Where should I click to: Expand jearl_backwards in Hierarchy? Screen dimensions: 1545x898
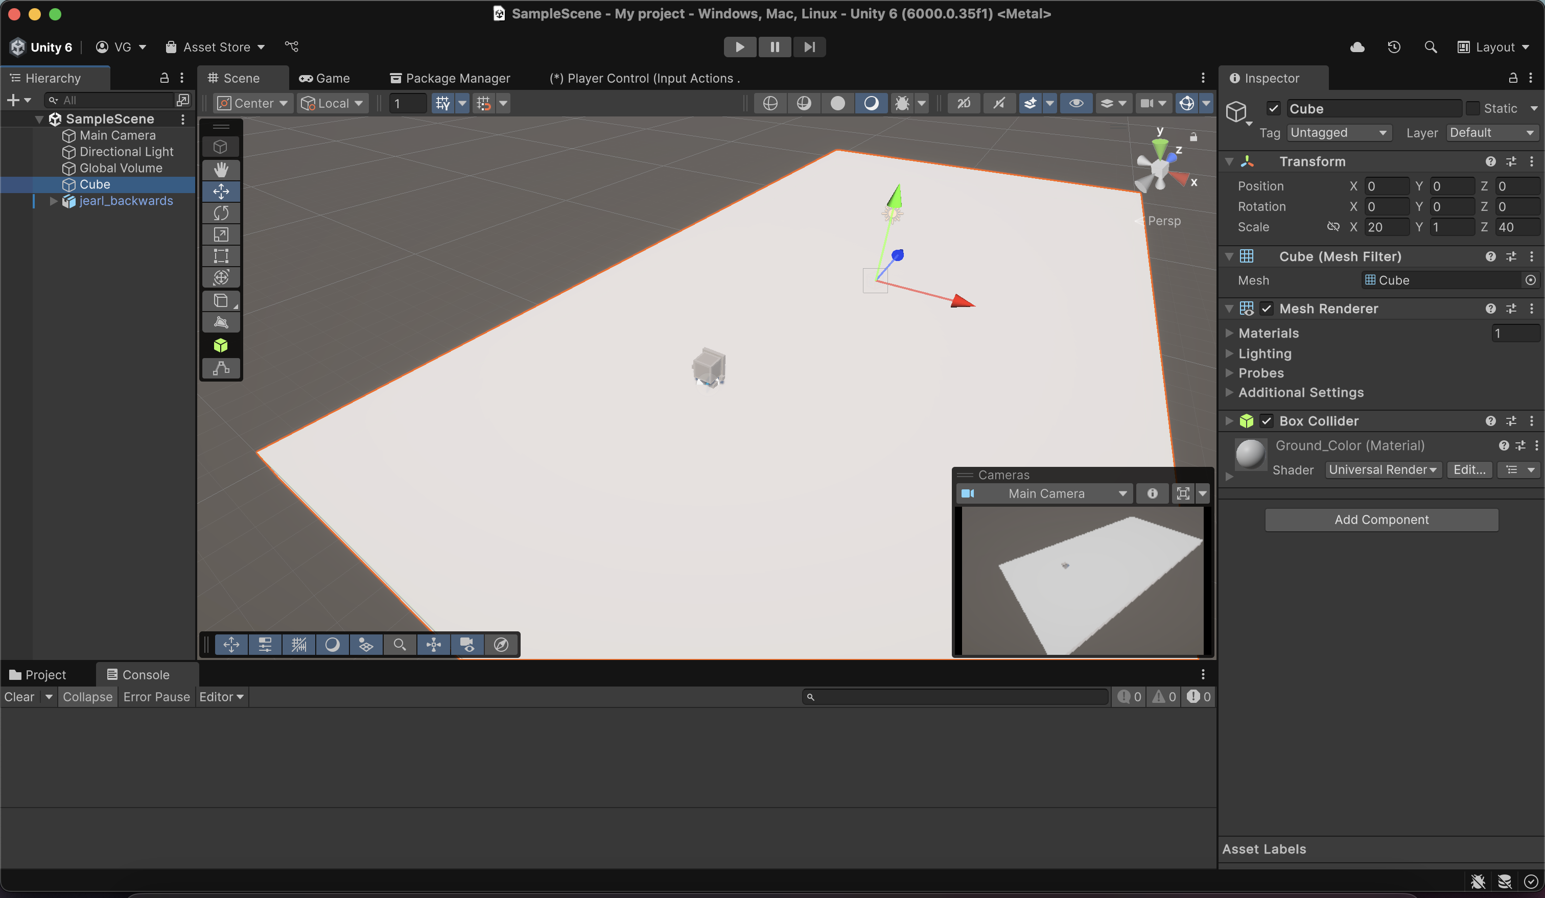pyautogui.click(x=53, y=200)
